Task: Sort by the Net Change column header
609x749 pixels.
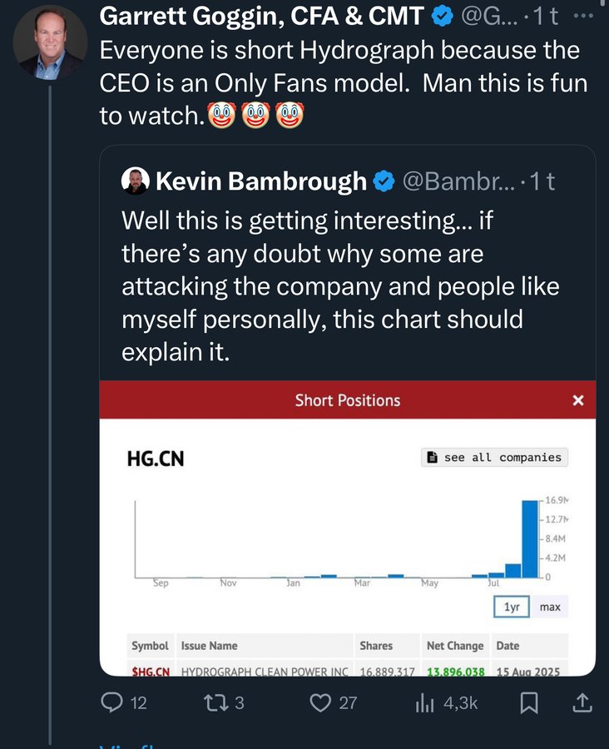Action: click(454, 646)
